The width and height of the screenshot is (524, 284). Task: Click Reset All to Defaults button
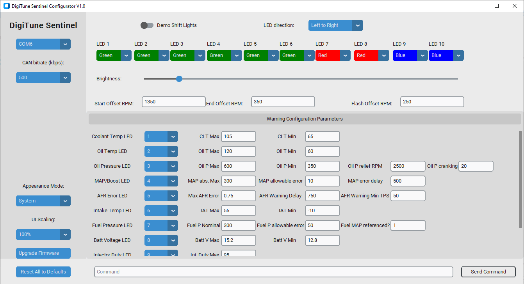(43, 272)
